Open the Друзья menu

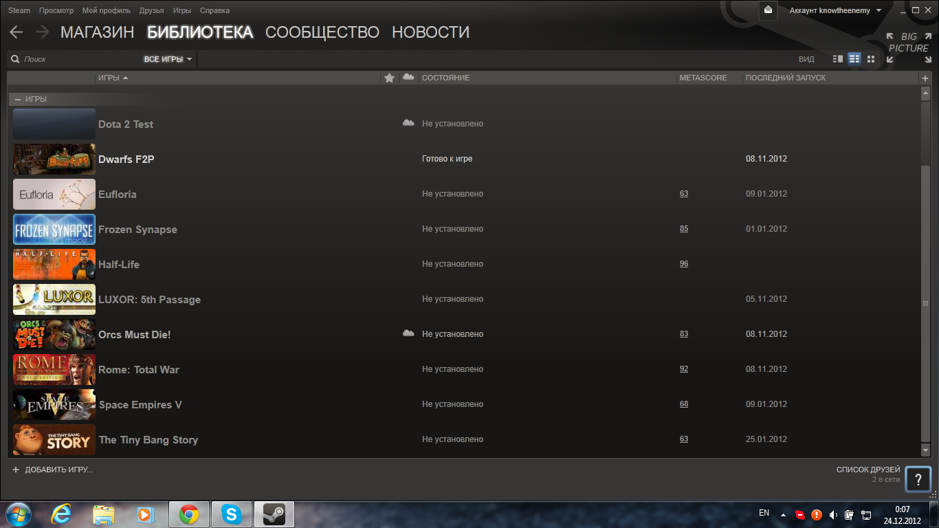coord(151,10)
